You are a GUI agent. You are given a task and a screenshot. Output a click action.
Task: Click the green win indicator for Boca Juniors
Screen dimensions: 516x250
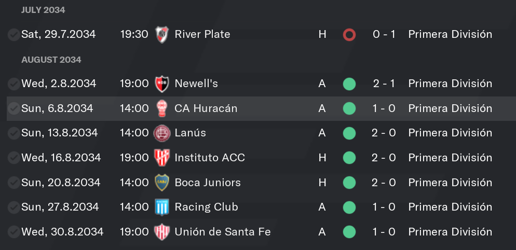click(349, 183)
